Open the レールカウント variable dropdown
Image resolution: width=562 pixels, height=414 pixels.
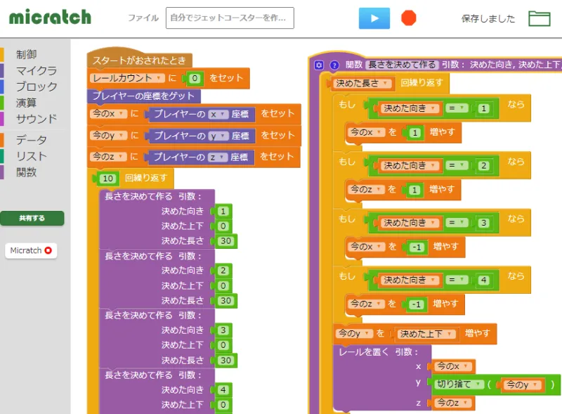[x=127, y=78]
